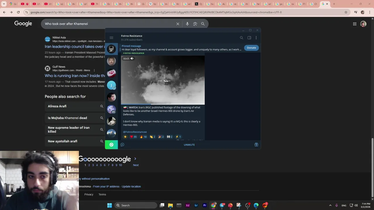Open the Telegram hamburger menu

click(x=111, y=38)
